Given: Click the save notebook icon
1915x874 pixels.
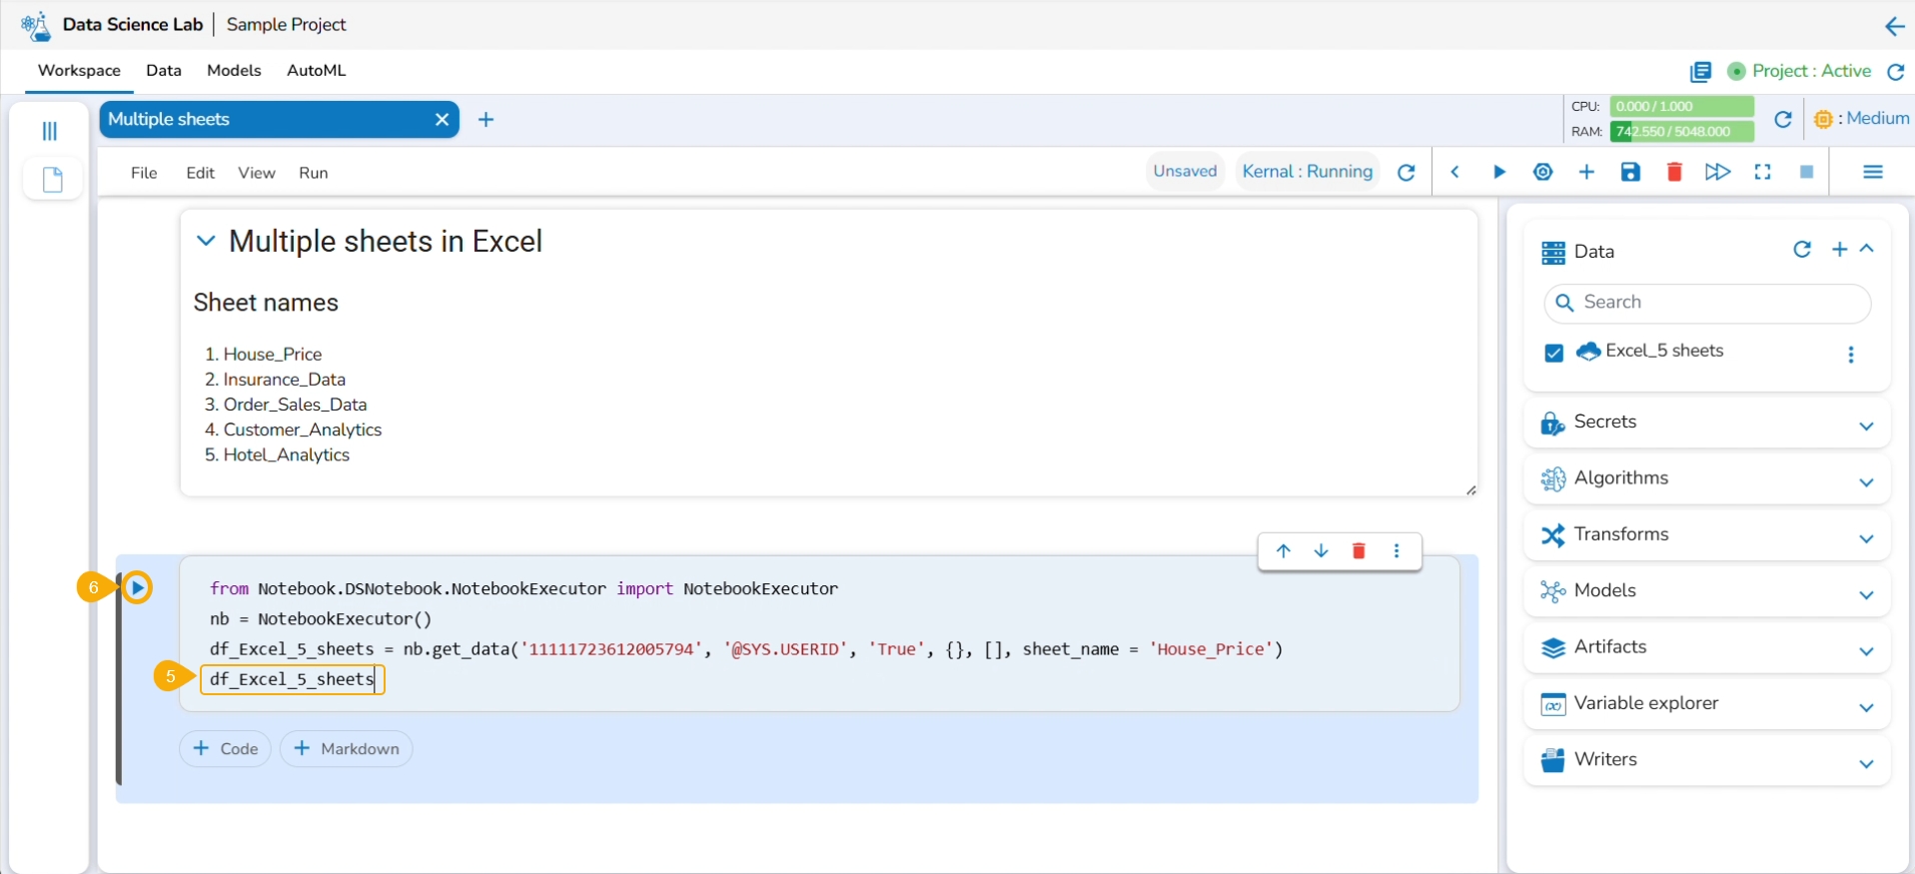Looking at the screenshot, I should (1630, 172).
